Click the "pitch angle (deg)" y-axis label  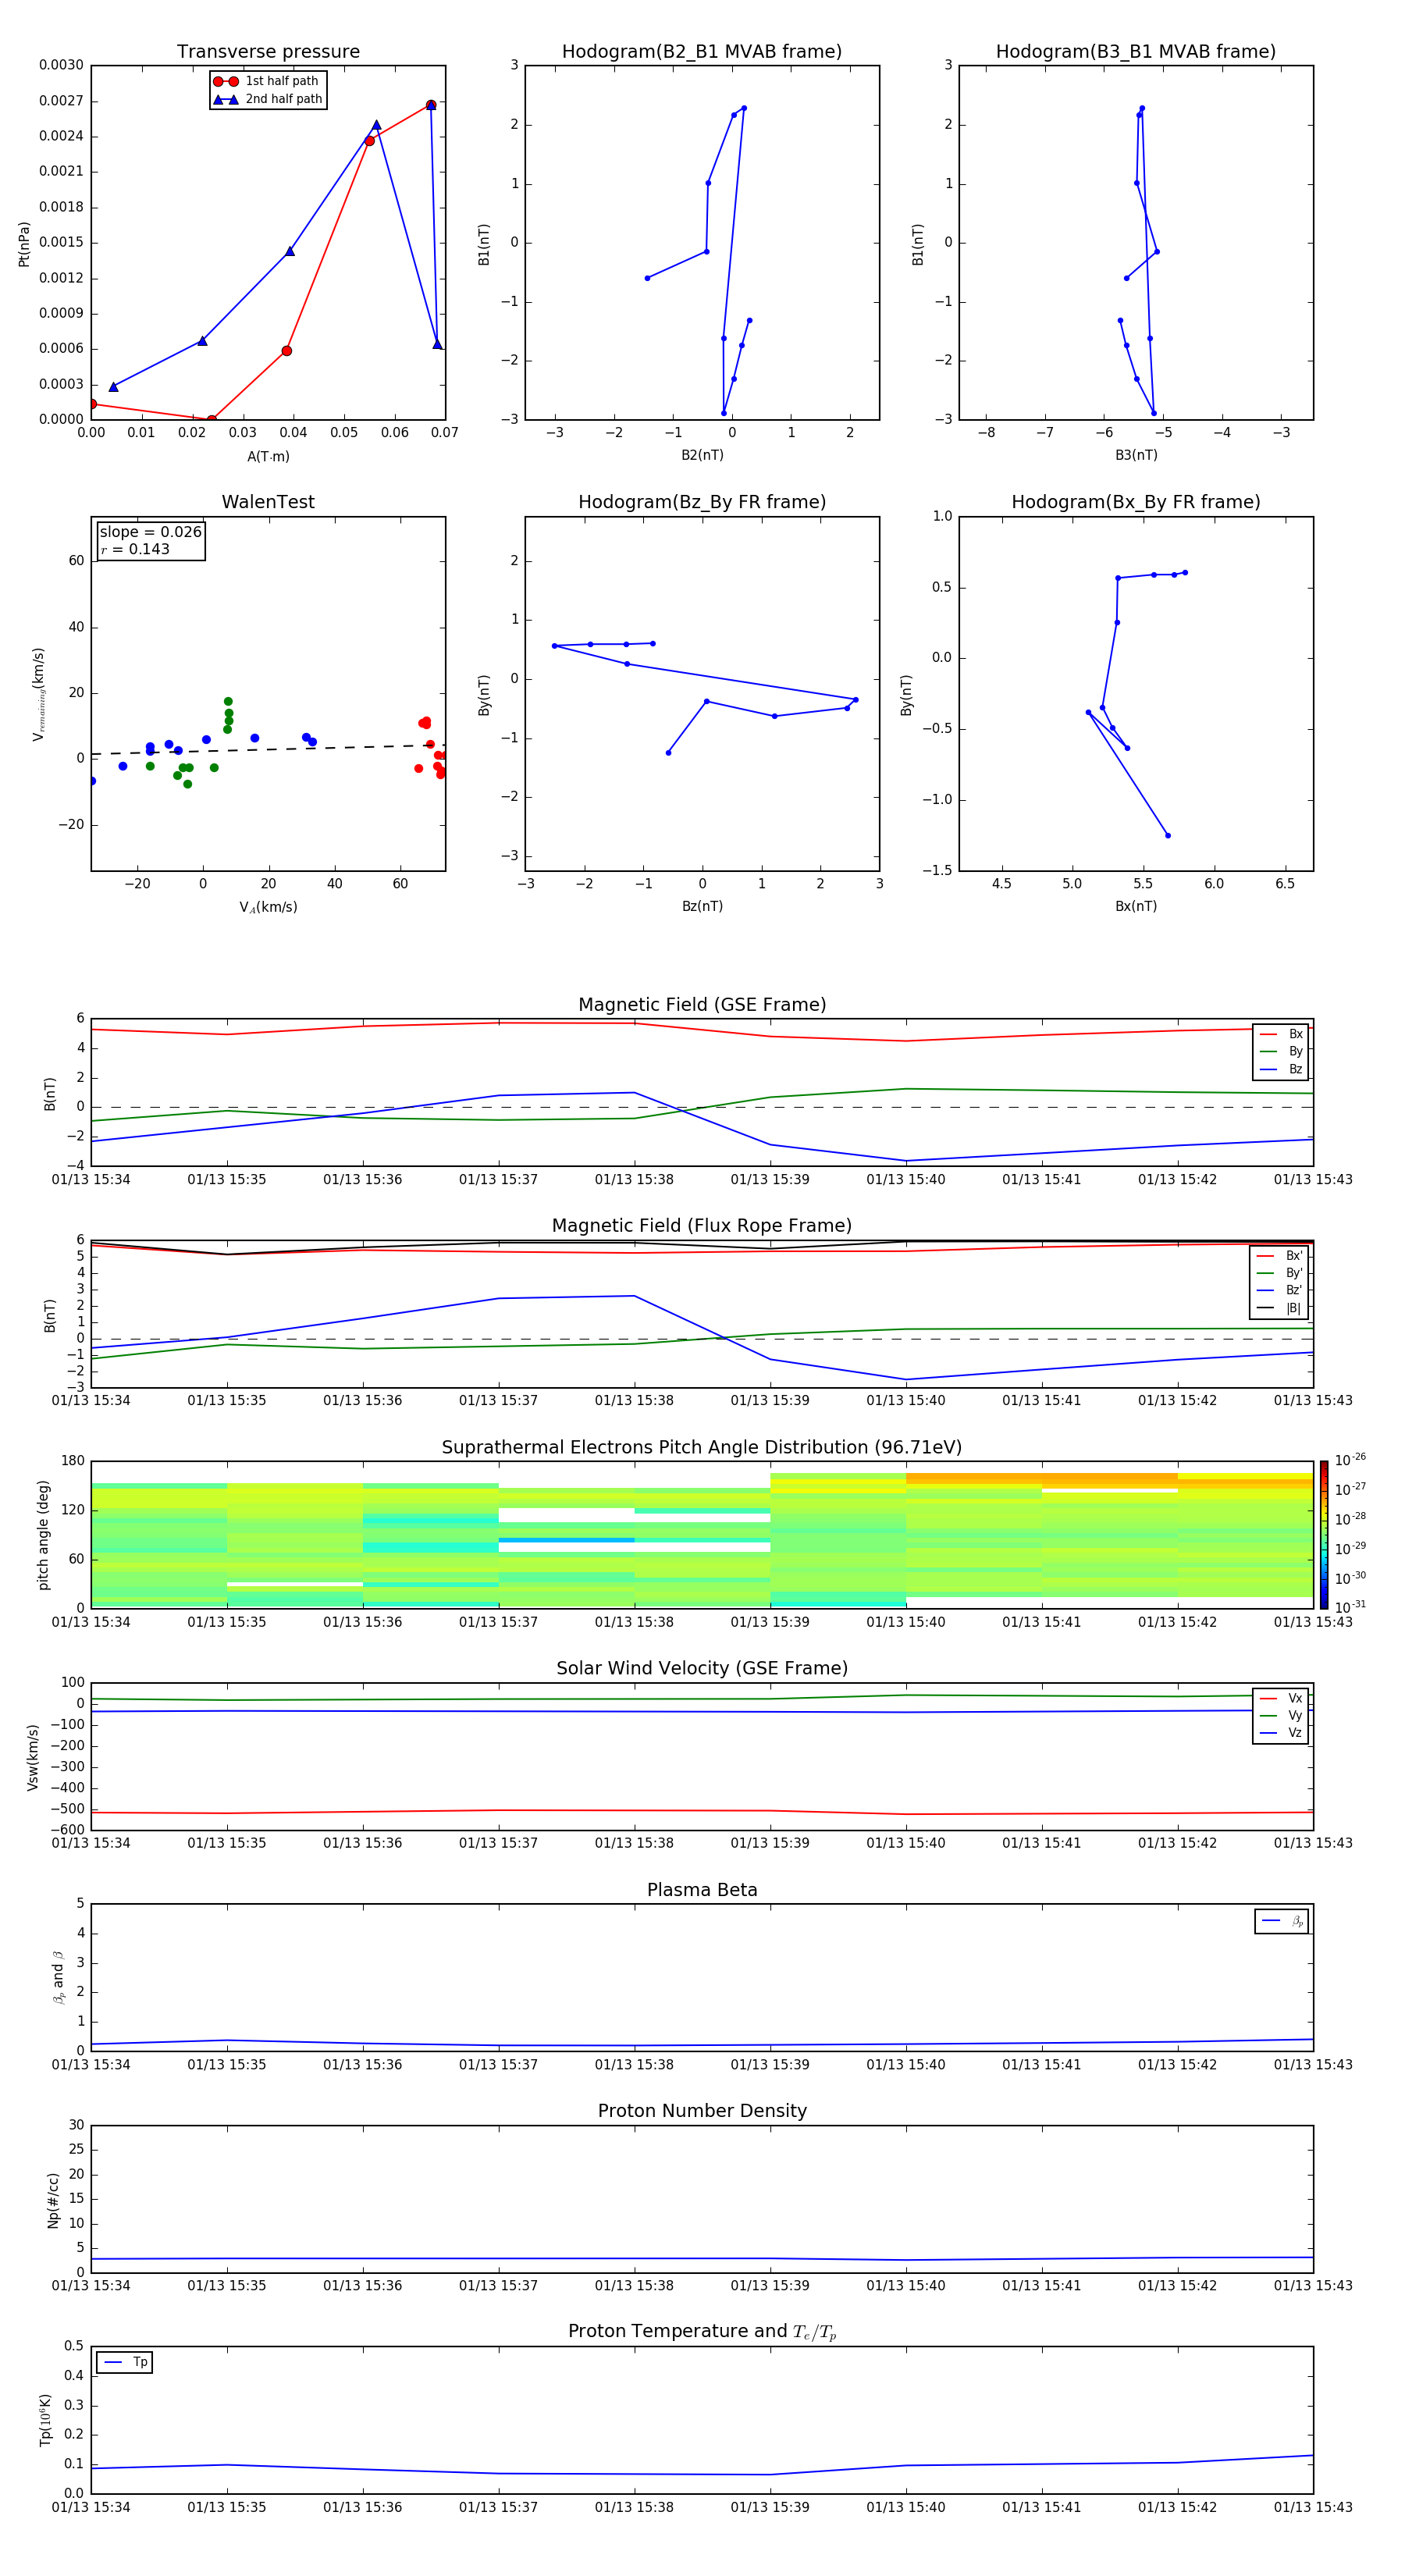[43, 1535]
